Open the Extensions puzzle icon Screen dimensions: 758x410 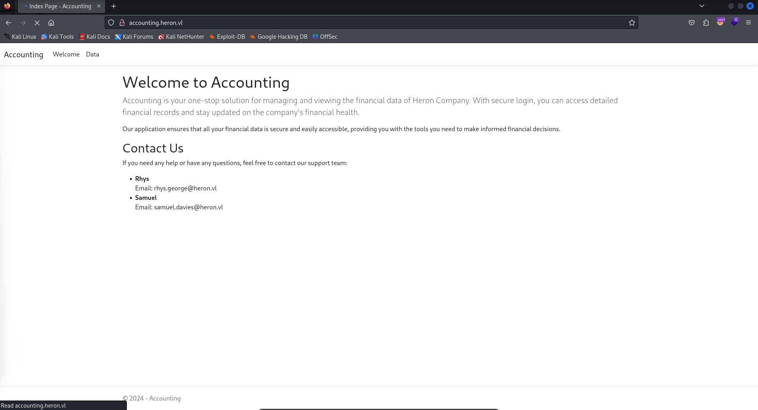[x=706, y=23]
